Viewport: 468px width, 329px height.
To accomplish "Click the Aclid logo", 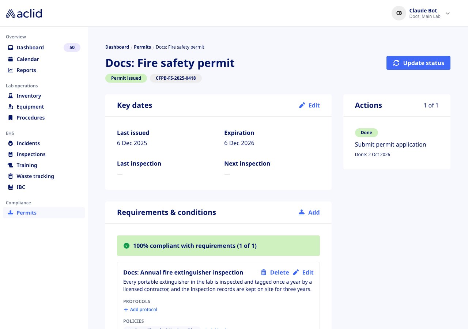I will (24, 14).
